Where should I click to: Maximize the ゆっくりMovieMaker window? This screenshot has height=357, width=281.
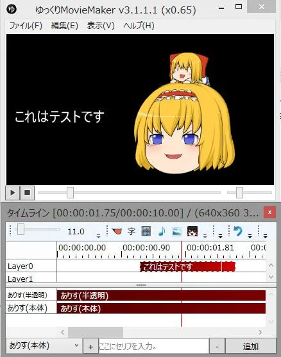(x=239, y=6)
